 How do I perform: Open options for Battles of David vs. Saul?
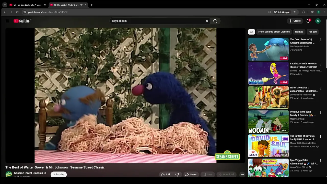coord(320,136)
